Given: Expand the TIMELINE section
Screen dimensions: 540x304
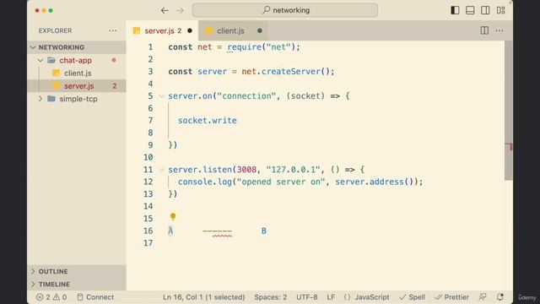Looking at the screenshot, I should pyautogui.click(x=77, y=284).
